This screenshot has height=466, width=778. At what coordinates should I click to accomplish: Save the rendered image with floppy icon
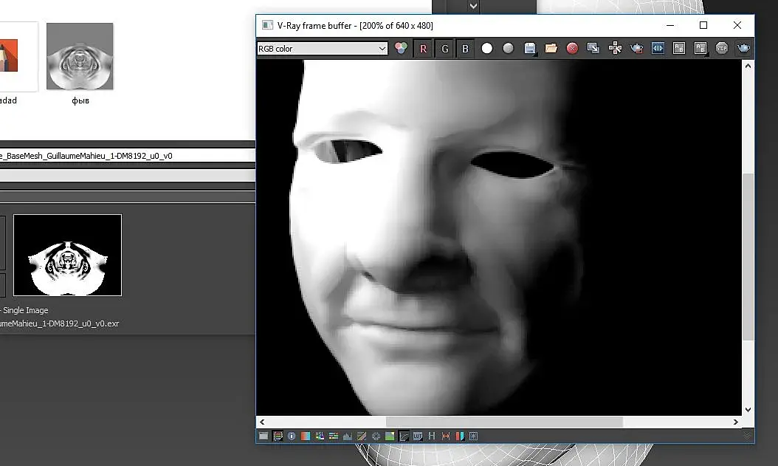click(529, 49)
